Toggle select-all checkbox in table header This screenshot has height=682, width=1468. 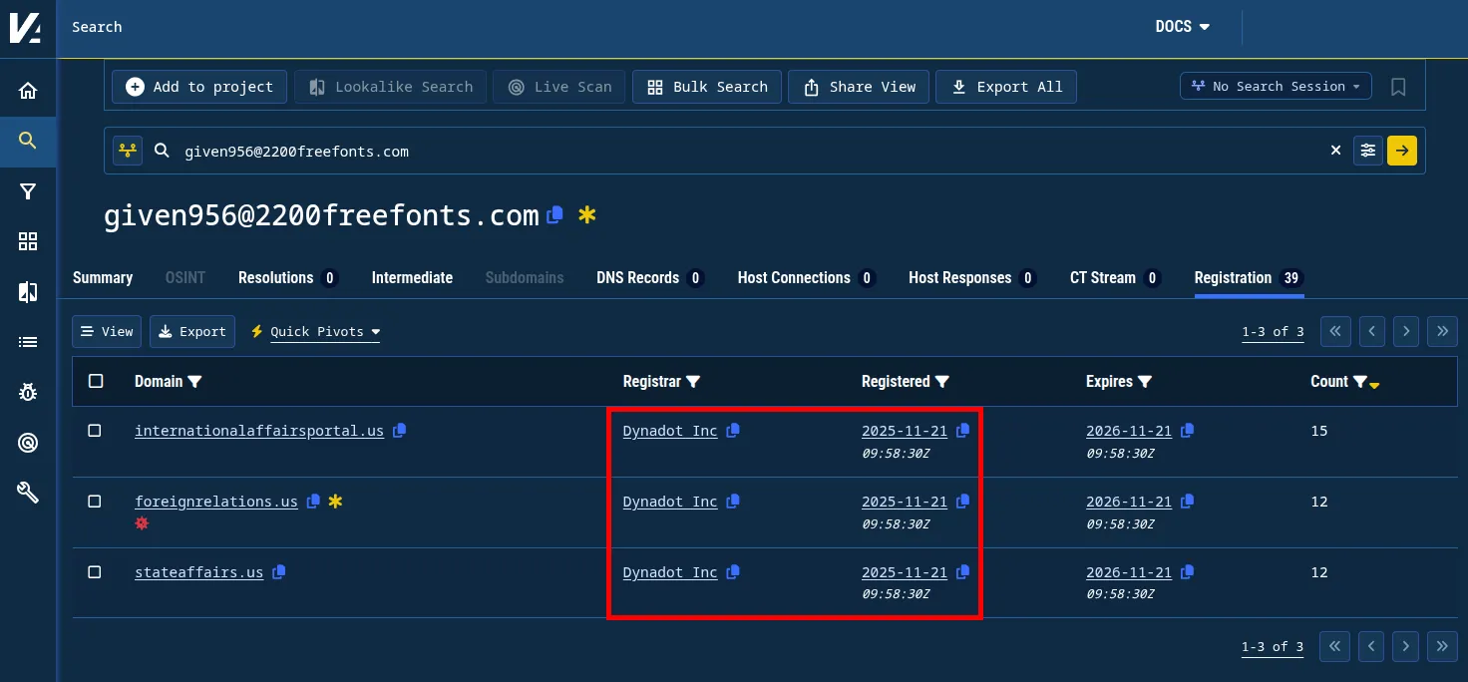click(x=96, y=381)
